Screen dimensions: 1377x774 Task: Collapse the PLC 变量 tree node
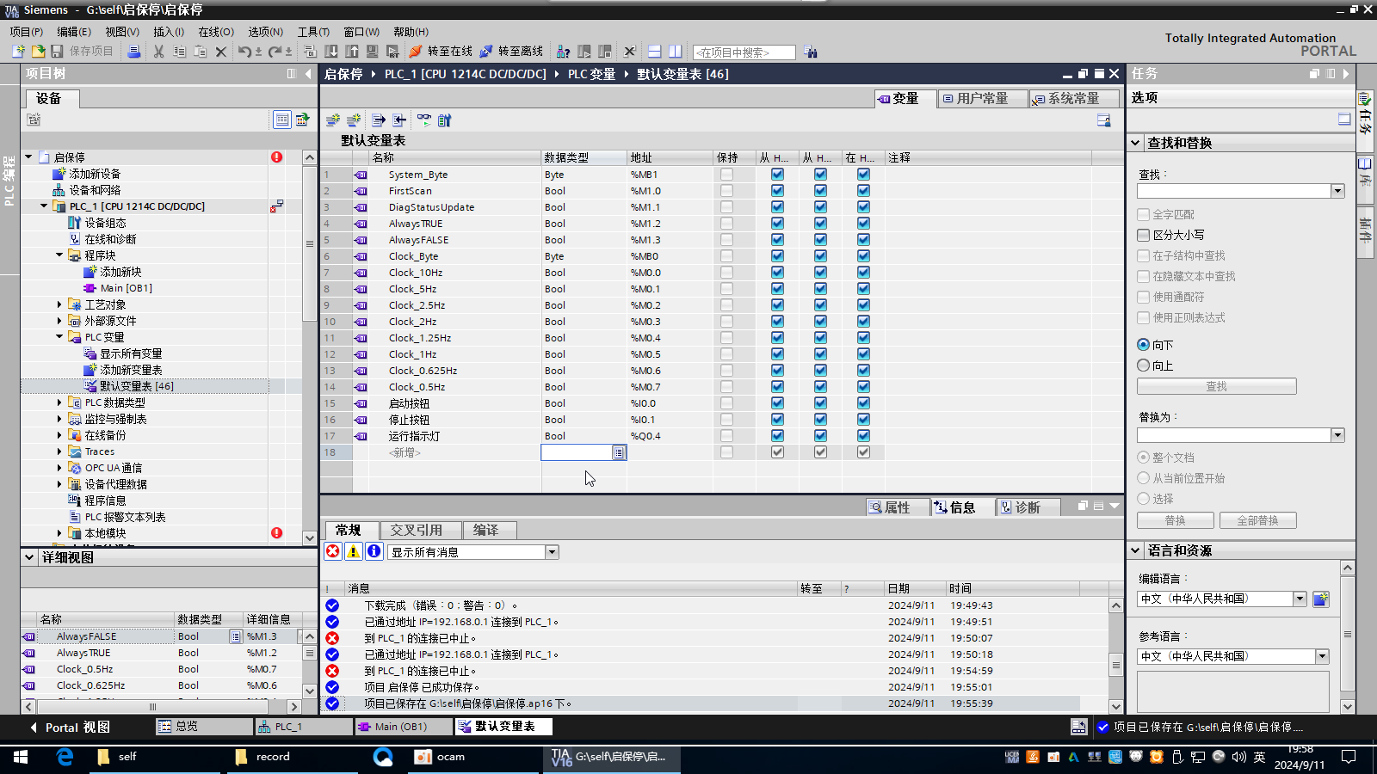[59, 337]
